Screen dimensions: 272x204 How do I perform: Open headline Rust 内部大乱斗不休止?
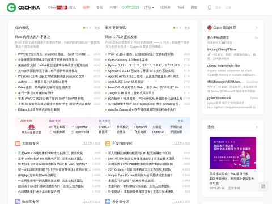point(33,37)
